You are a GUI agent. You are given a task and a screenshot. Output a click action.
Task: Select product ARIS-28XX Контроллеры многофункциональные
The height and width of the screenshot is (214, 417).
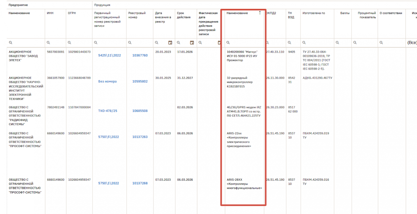(x=244, y=184)
